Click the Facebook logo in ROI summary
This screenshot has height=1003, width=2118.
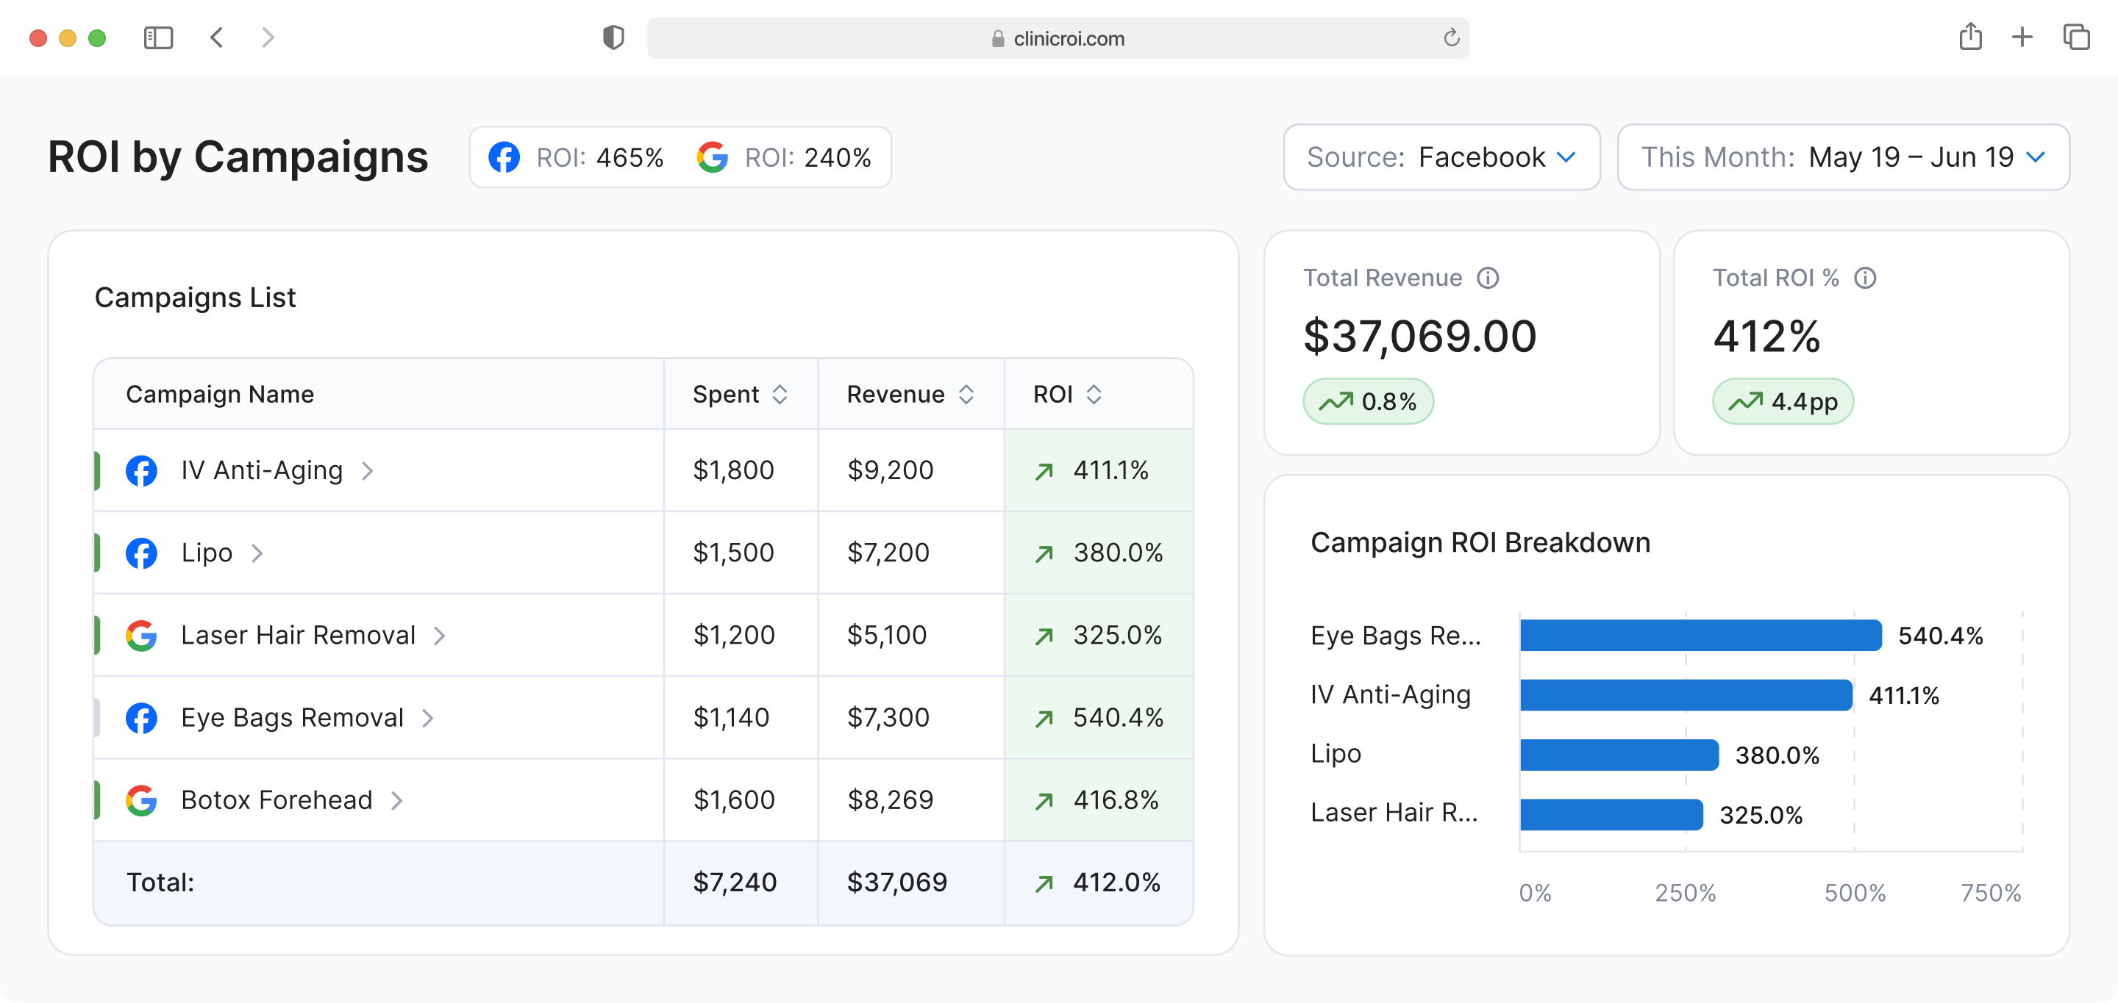pos(504,157)
